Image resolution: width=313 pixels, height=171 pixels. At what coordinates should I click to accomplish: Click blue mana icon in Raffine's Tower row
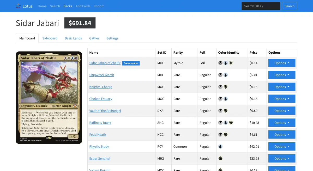[x=226, y=123]
